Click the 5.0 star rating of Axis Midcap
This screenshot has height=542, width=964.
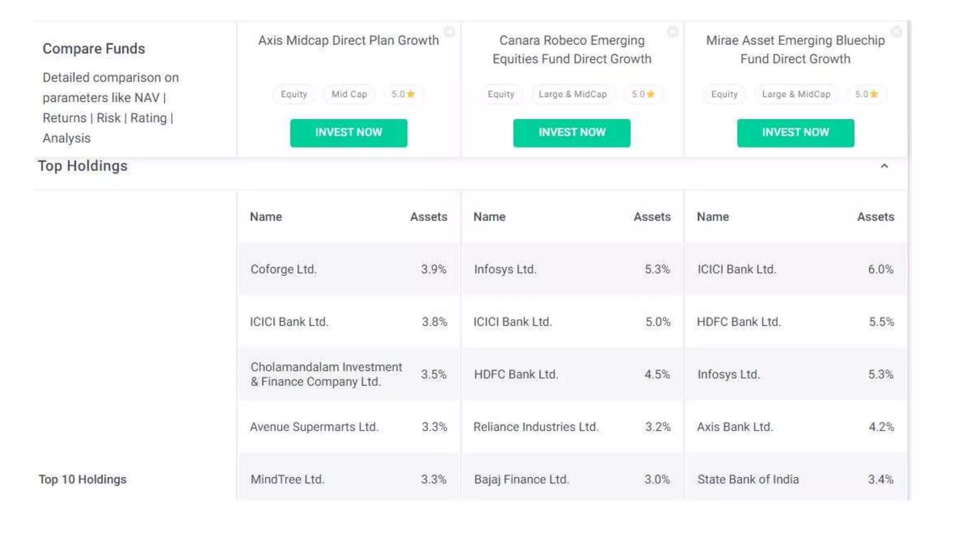coord(403,94)
